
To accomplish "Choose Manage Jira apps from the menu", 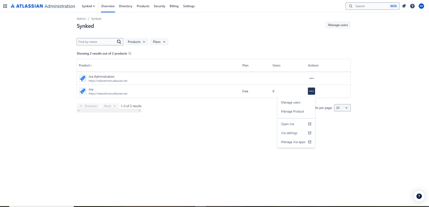I will coord(296,142).
